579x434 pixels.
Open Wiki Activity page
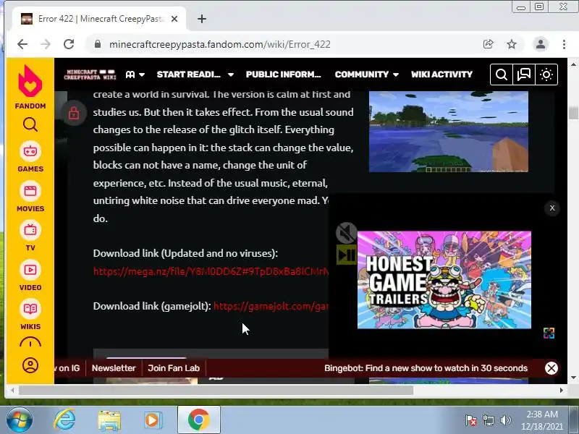(441, 75)
